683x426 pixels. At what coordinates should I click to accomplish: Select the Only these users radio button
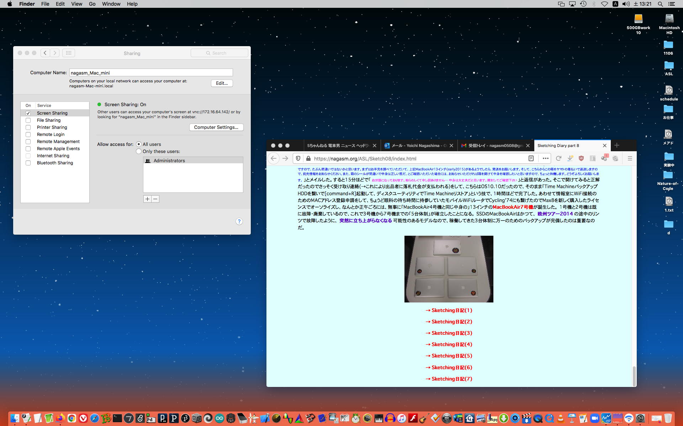coord(139,152)
